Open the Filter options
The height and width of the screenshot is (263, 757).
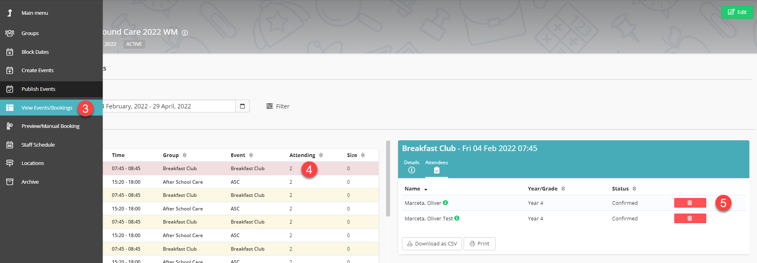278,106
